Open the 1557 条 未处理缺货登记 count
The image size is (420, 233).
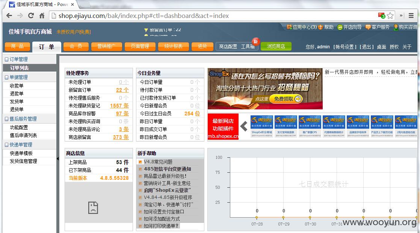(x=119, y=106)
